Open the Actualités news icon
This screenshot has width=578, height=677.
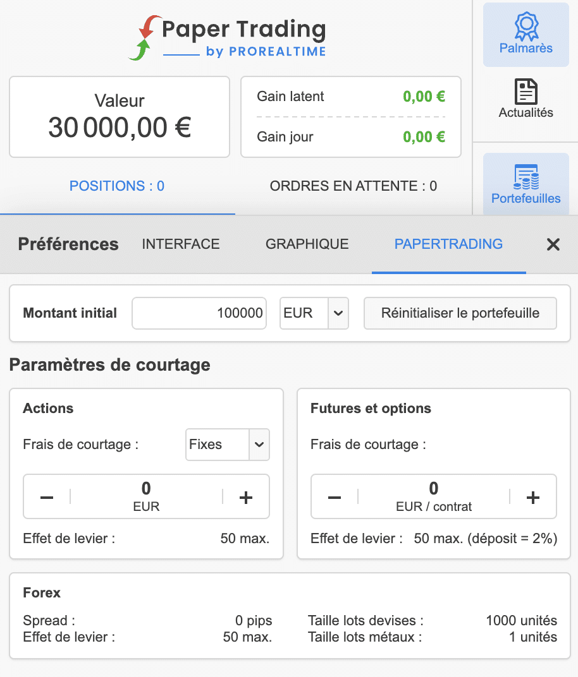click(x=526, y=99)
